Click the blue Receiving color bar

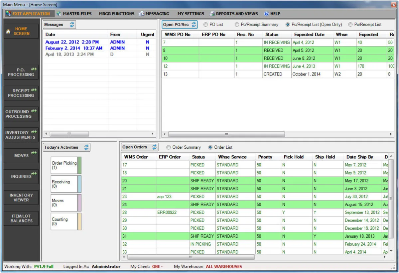pos(79,184)
